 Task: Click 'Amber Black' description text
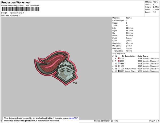click(x=130, y=71)
